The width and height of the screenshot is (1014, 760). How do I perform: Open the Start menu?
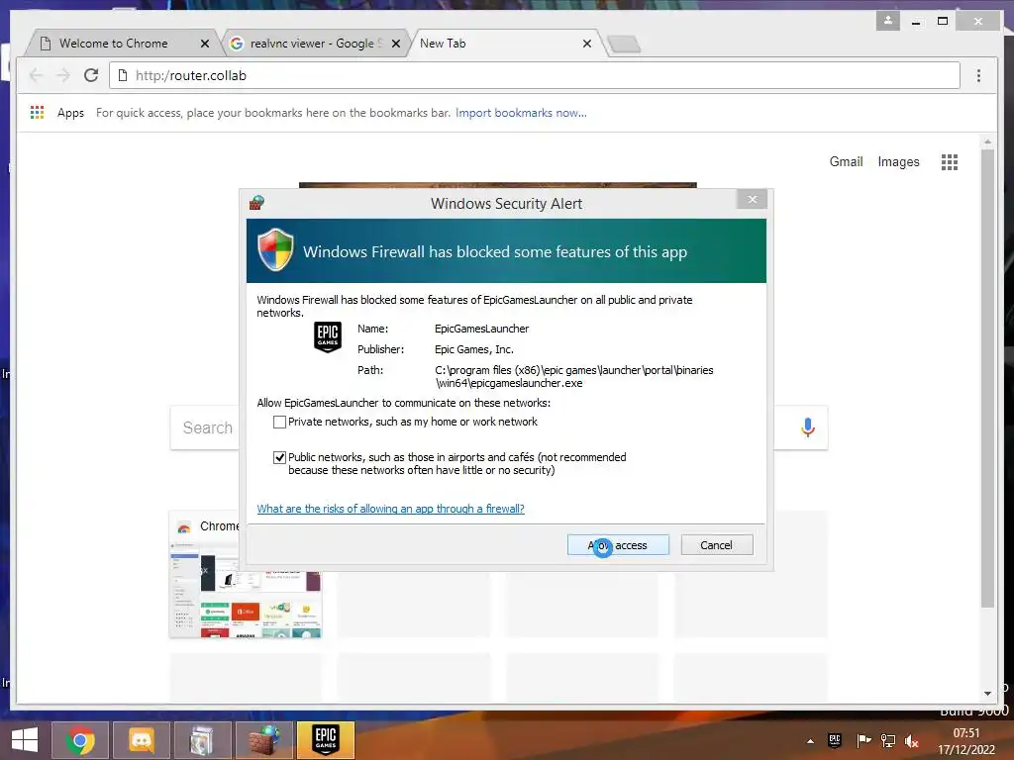[25, 739]
